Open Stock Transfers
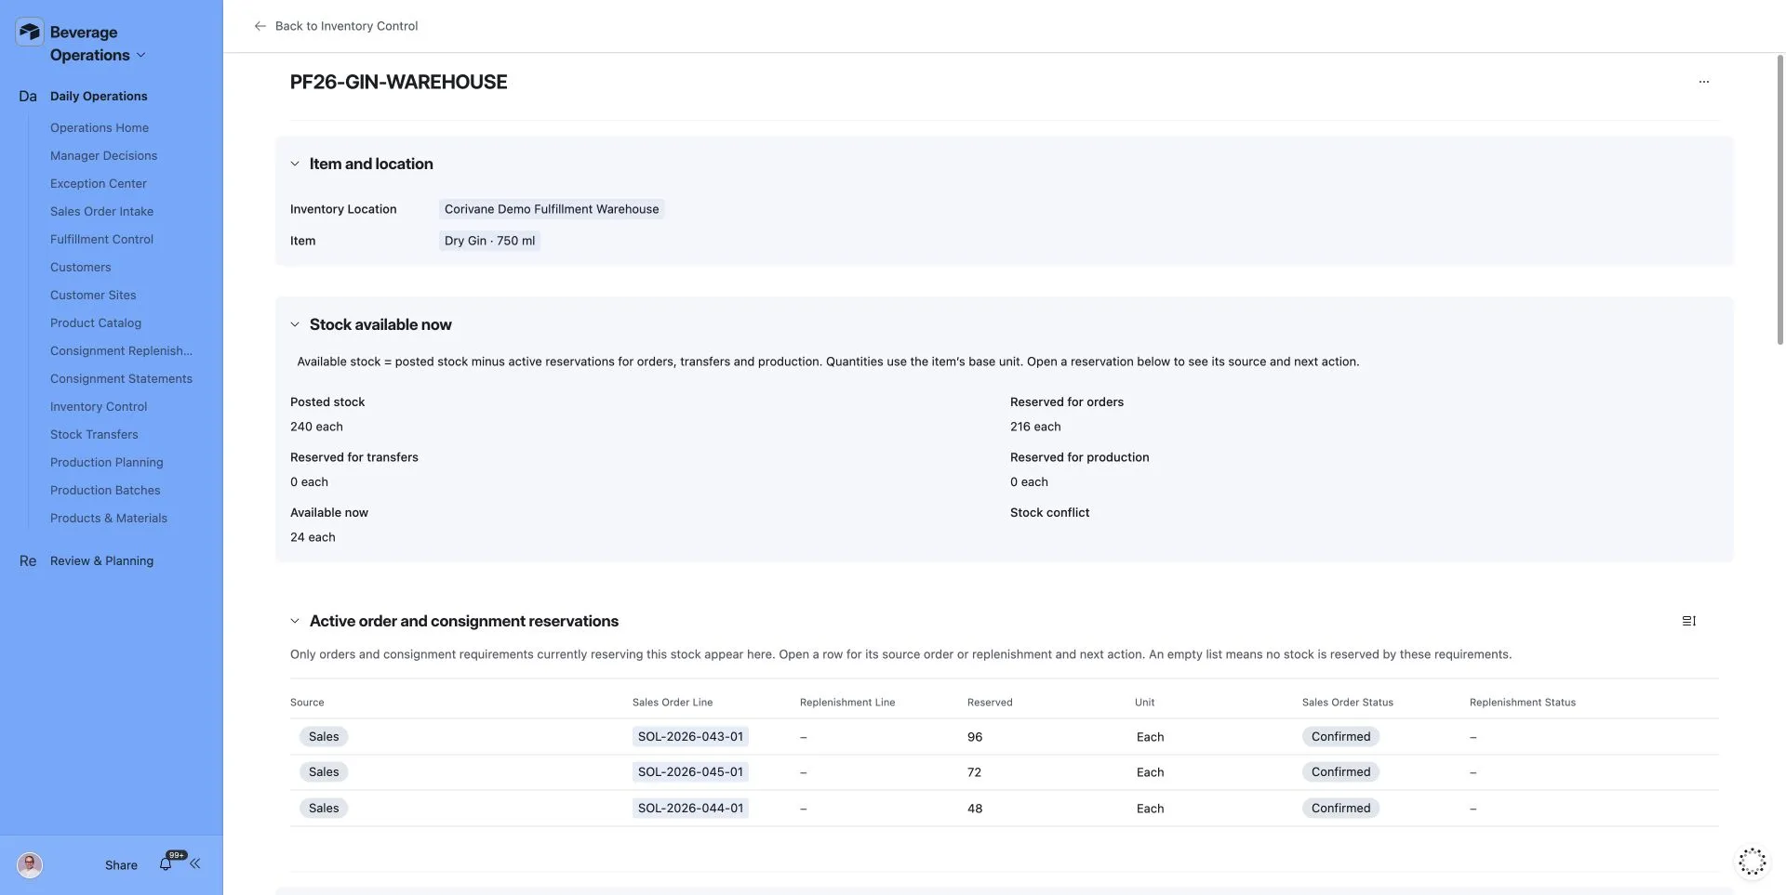Screen dimensions: 1786x895 tap(94, 434)
